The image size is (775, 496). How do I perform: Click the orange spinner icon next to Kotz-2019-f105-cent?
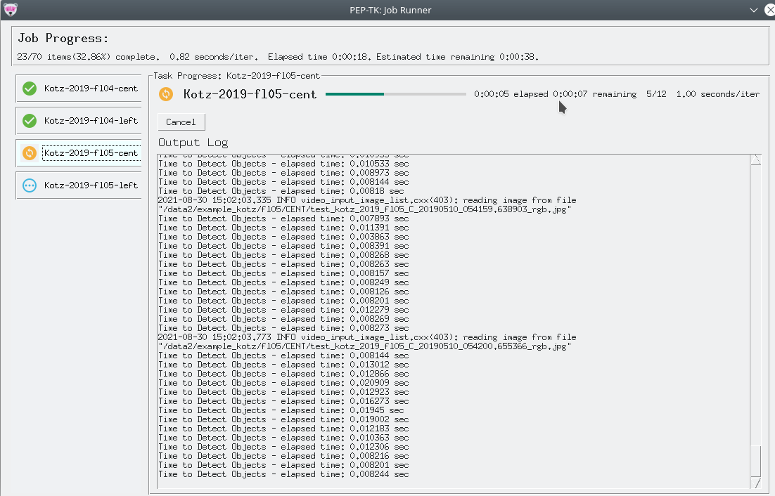click(29, 152)
